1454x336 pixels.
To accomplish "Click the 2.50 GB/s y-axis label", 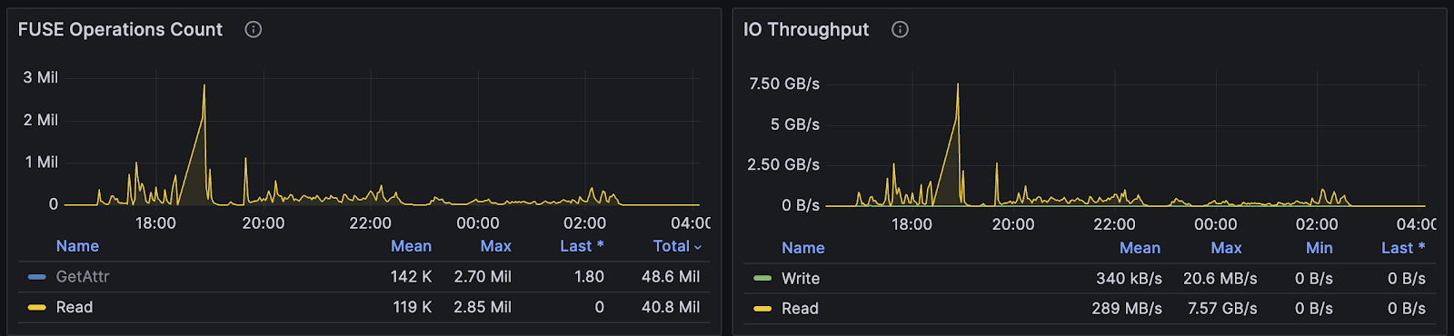I will coord(783,164).
